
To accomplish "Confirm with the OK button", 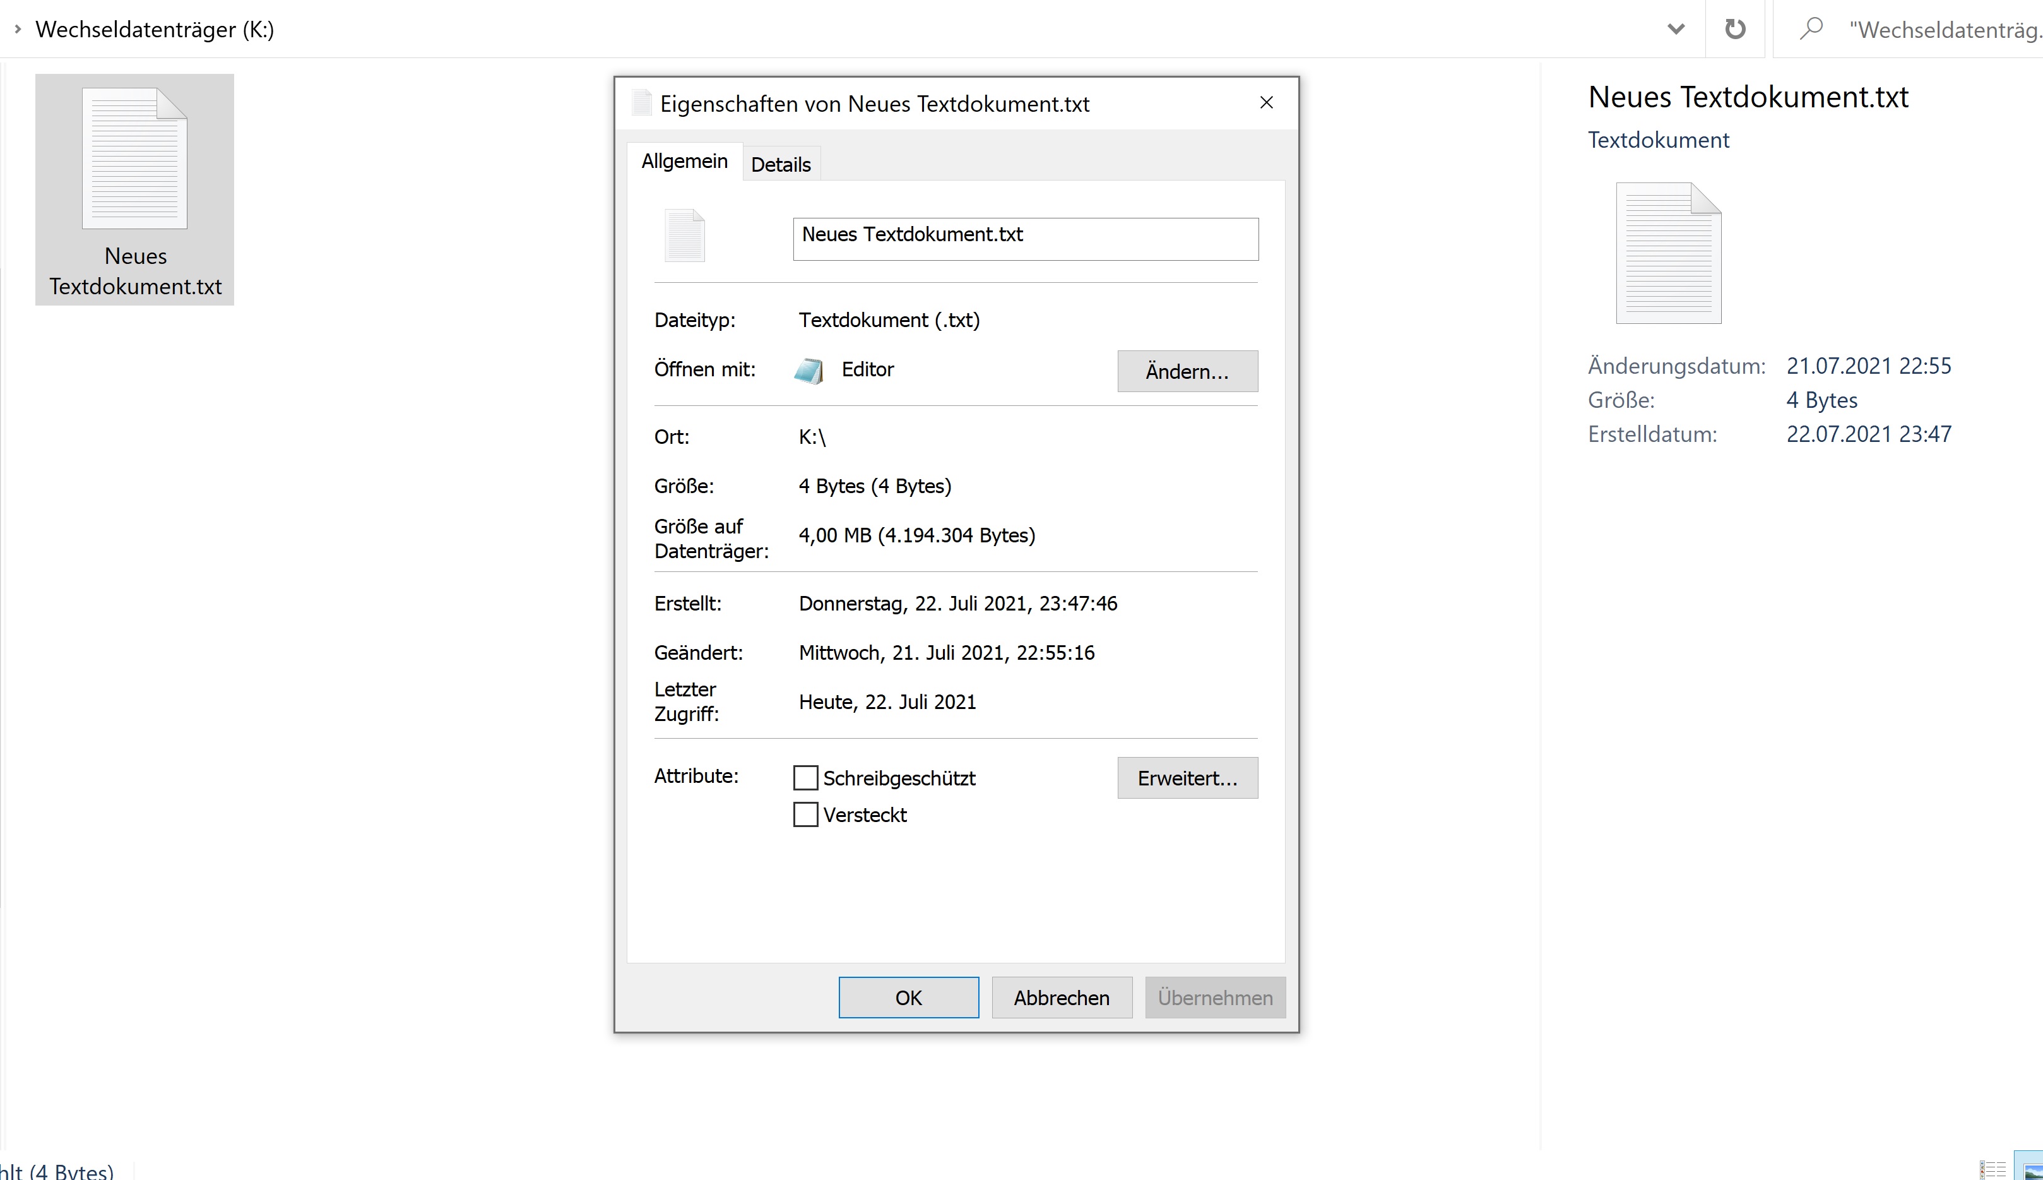I will pyautogui.click(x=908, y=998).
